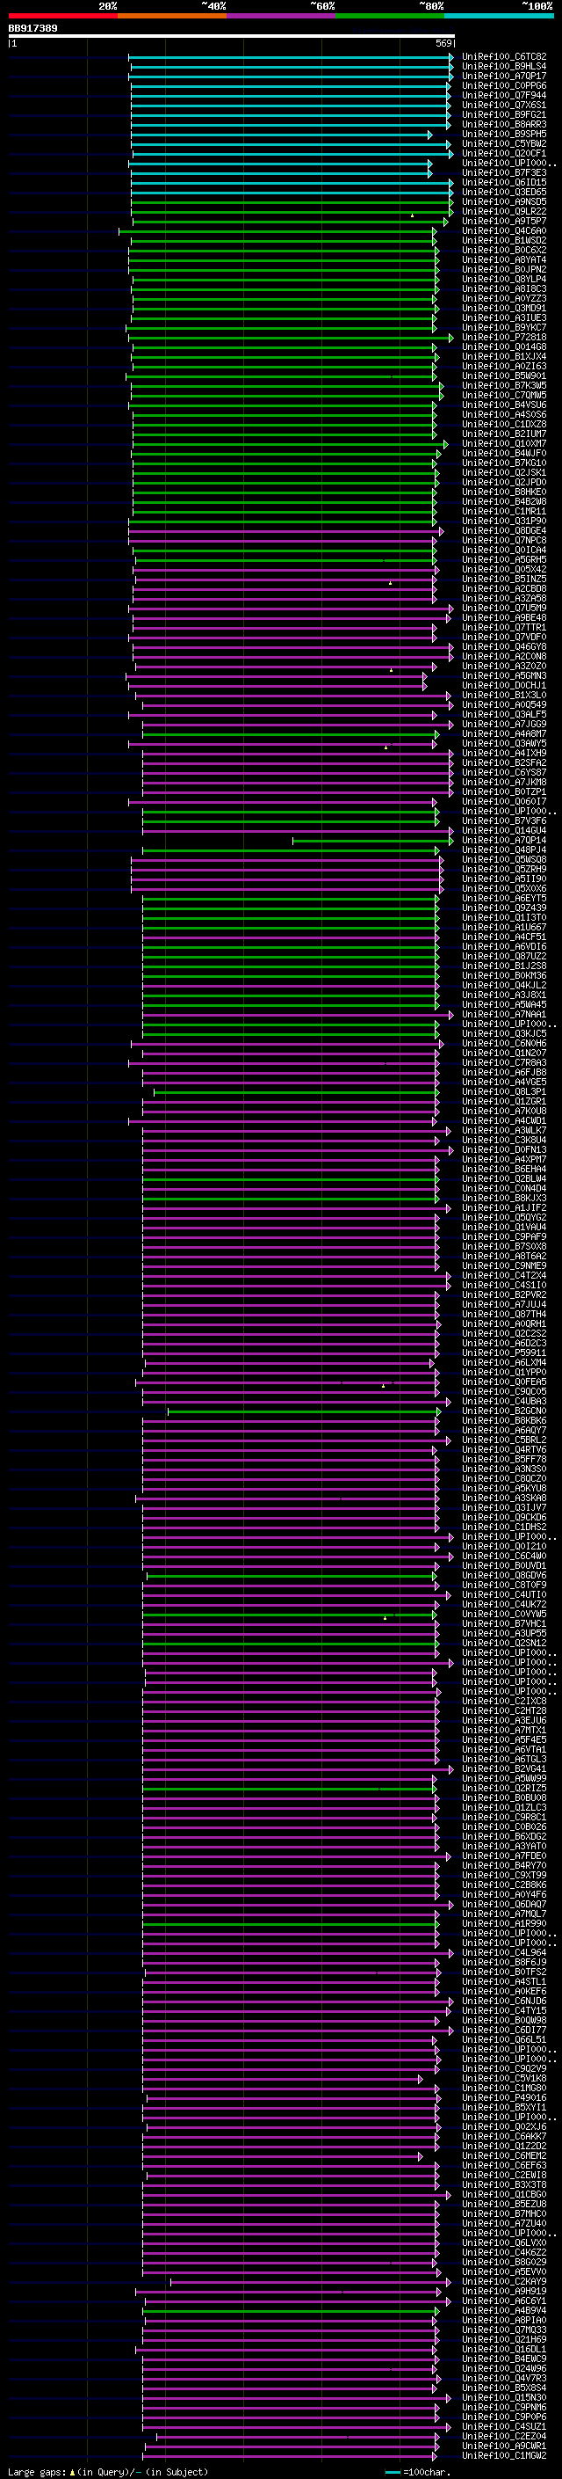Select hit label UniRef100_Q1CBG0
The image size is (562, 2479).
tap(504, 2194)
